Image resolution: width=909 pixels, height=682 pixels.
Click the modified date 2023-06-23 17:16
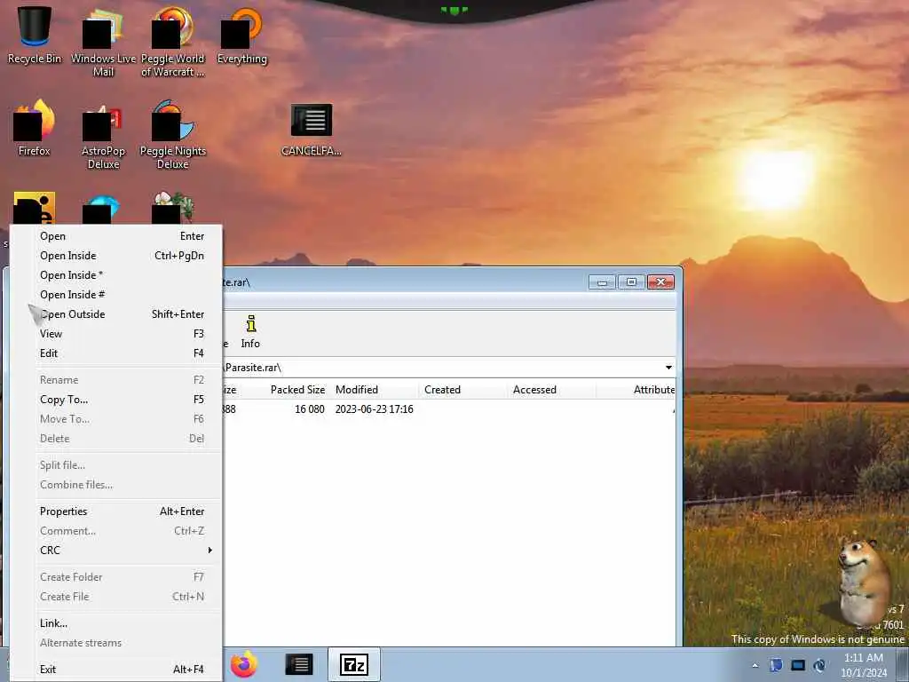point(374,409)
